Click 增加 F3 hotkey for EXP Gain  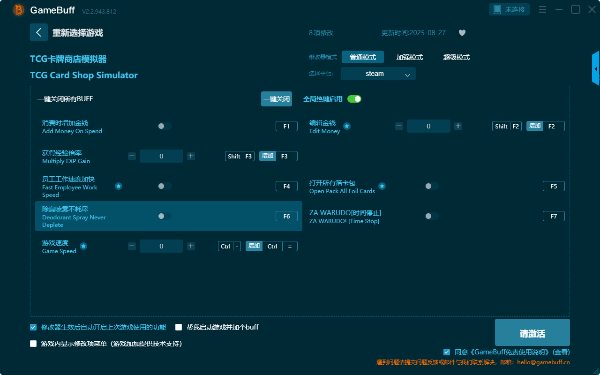[x=278, y=156]
